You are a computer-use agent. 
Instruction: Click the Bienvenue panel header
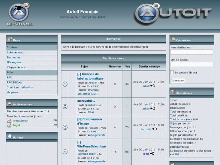point(113,39)
